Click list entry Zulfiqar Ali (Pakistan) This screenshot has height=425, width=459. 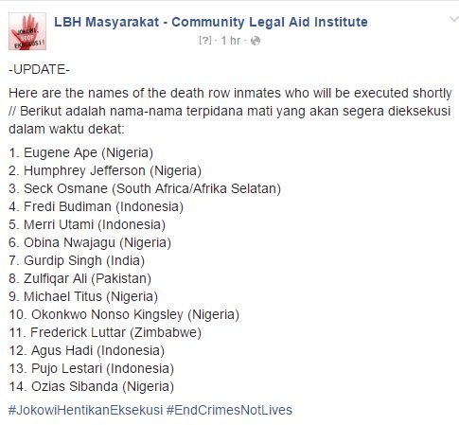click(80, 278)
